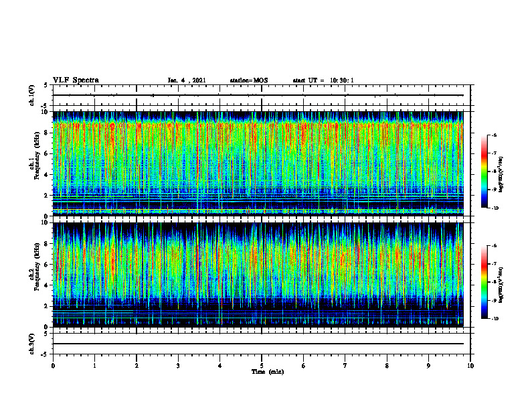Image resolution: width=530 pixels, height=410 pixels.
Task: Click the time-axis tick label '10'
Action: 470,366
